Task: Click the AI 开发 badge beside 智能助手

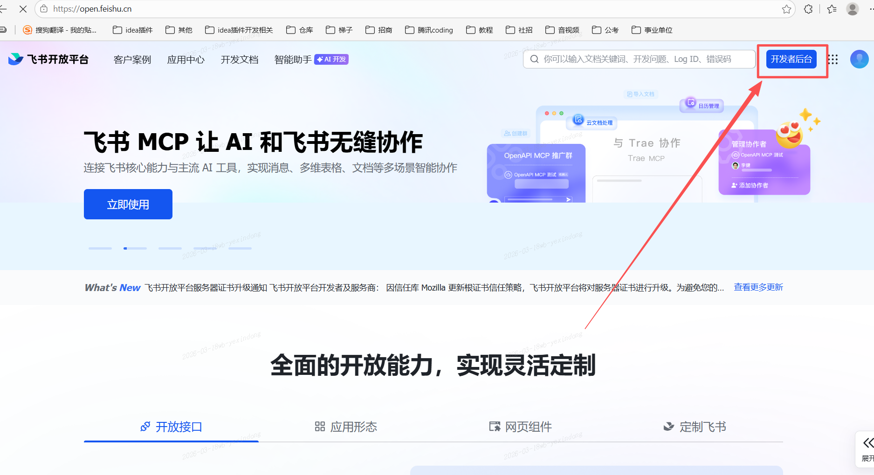Action: (331, 59)
